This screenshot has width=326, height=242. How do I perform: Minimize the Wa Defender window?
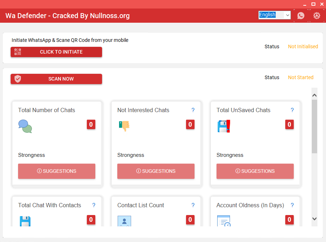pos(305,4)
